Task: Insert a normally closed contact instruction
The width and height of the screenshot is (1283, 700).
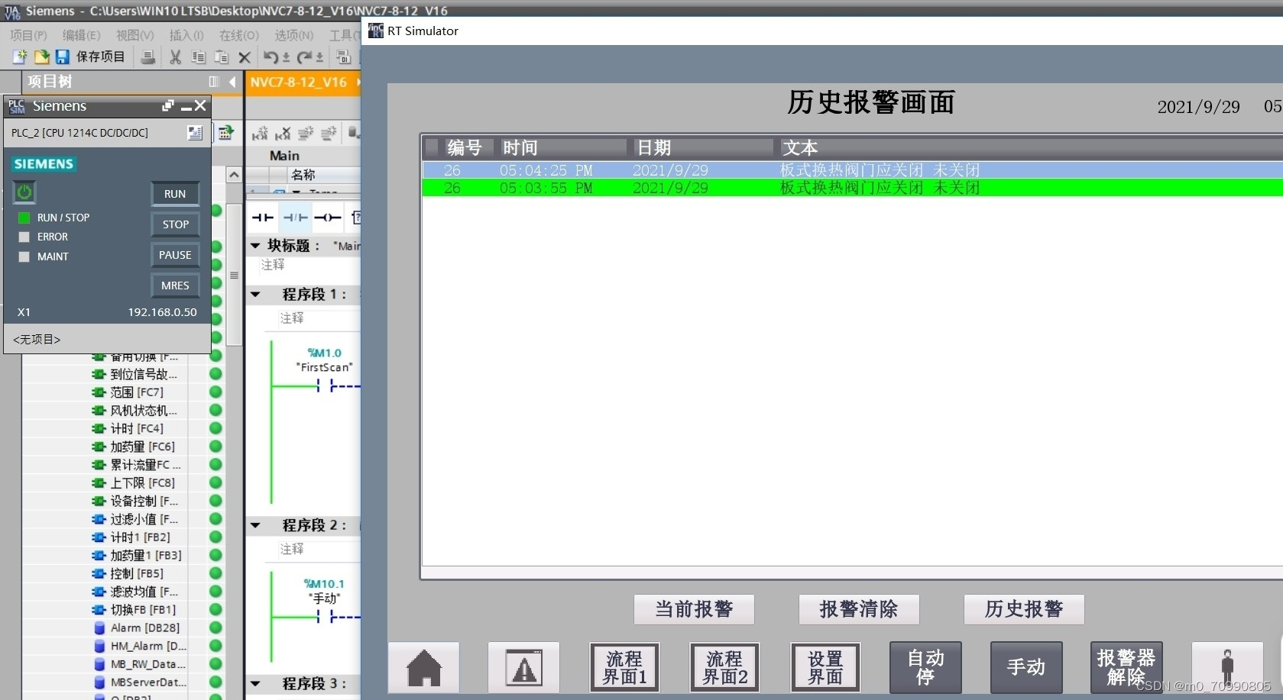Action: tap(296, 218)
